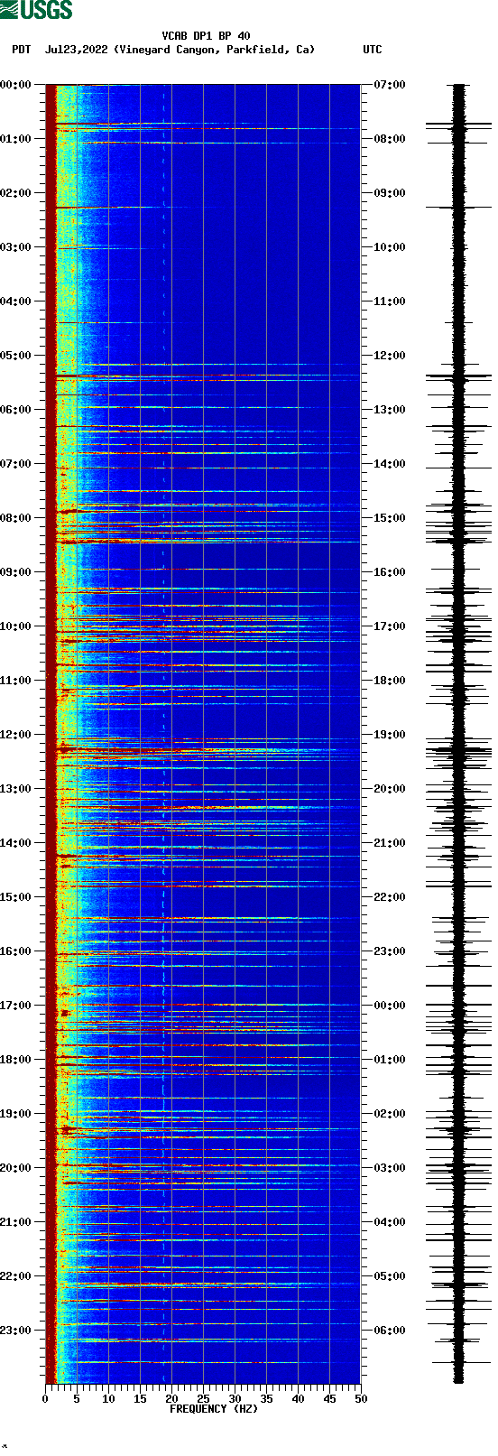Screen dimensions: 498x1456
Task: Click the '12:00' PDT time label
Action: coord(16,735)
